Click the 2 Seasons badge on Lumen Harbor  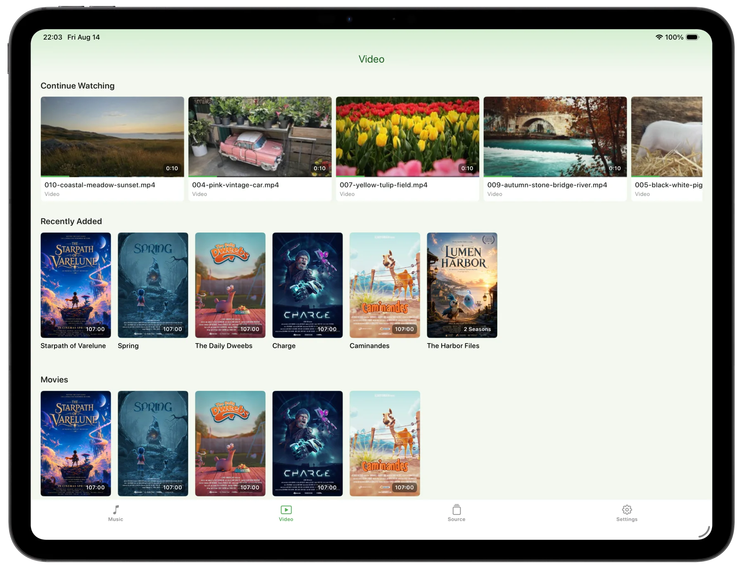(x=477, y=329)
